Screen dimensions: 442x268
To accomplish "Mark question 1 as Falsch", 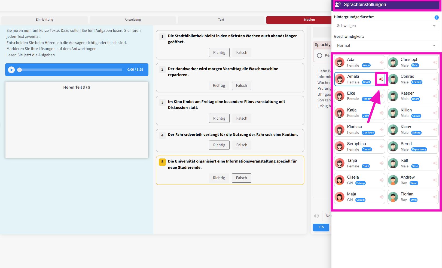I will 242,53.
